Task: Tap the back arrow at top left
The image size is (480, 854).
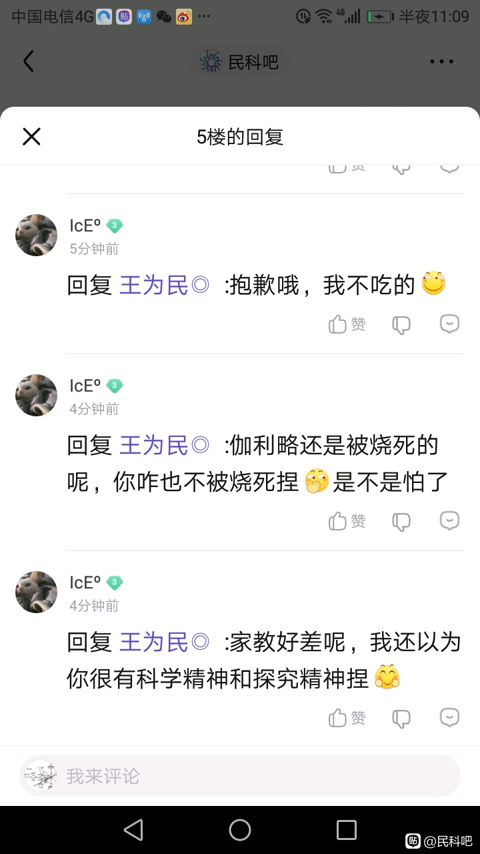Action: [x=28, y=61]
